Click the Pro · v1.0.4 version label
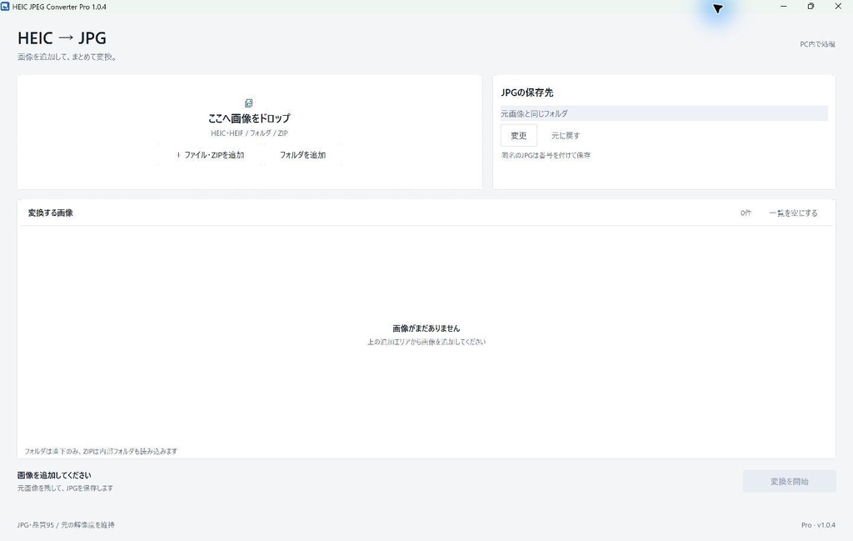 click(x=818, y=524)
